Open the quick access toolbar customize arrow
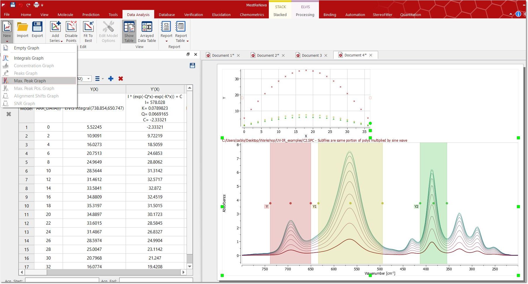The width and height of the screenshot is (528, 284). pos(42,5)
